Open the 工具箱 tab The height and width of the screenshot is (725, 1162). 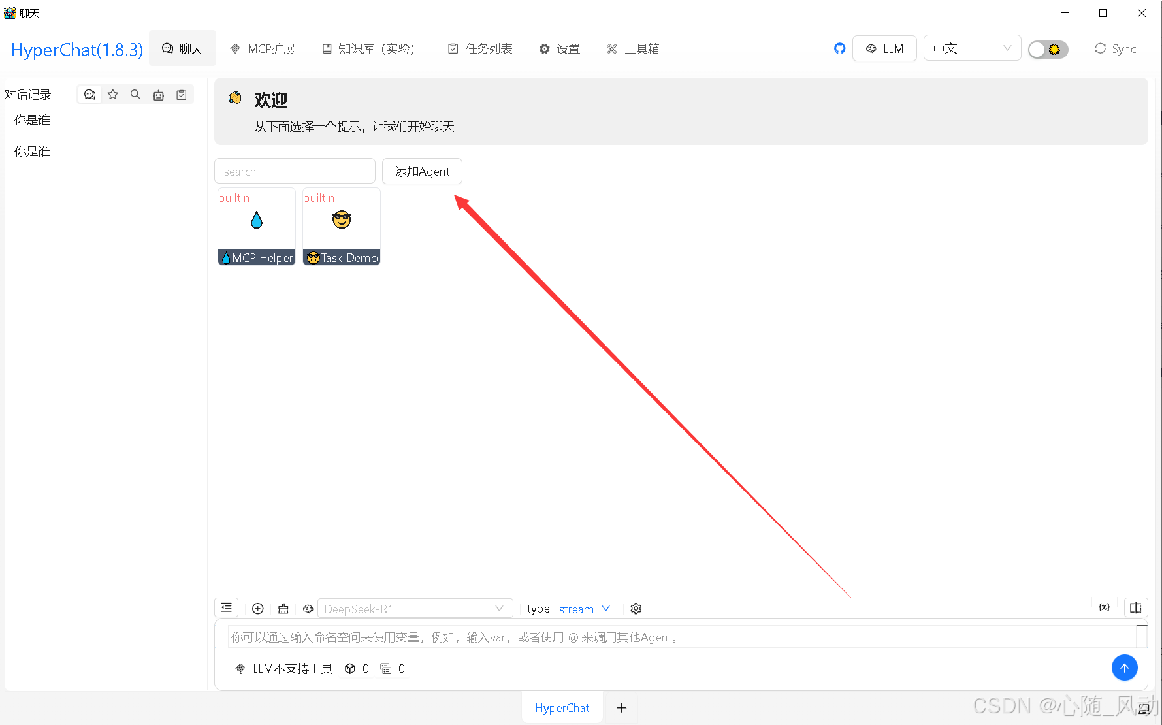point(632,48)
